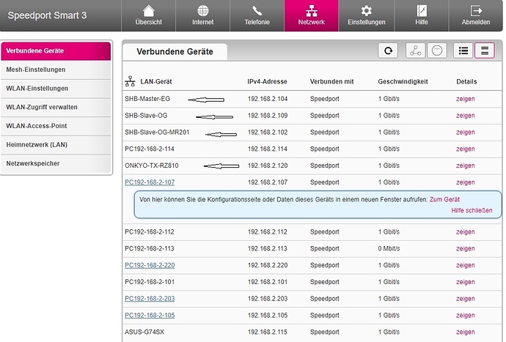Click device name PC192-168-2-113
506x342 pixels.
tap(150, 249)
